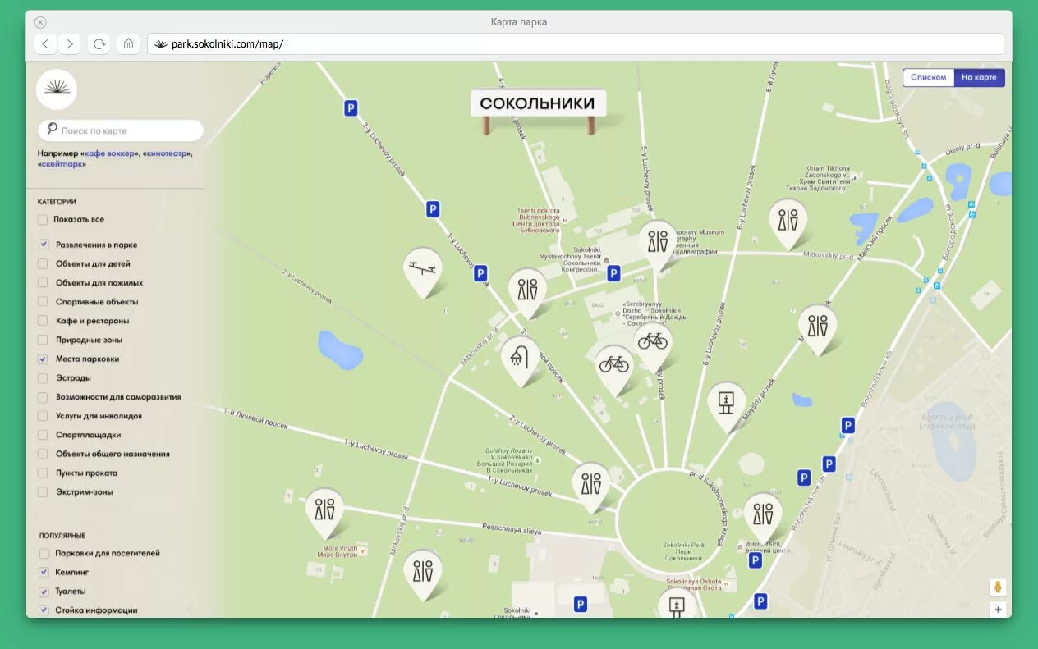1038x649 pixels.
Task: Uncheck Развлечения в парке
Action: [42, 245]
